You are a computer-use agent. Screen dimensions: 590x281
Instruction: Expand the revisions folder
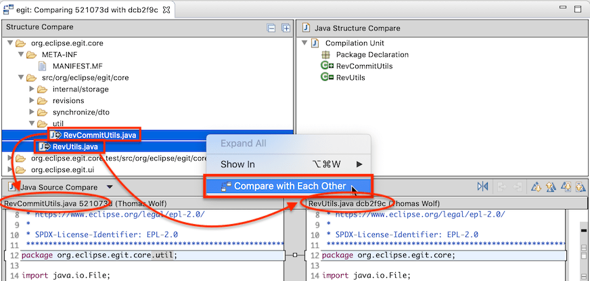32,101
